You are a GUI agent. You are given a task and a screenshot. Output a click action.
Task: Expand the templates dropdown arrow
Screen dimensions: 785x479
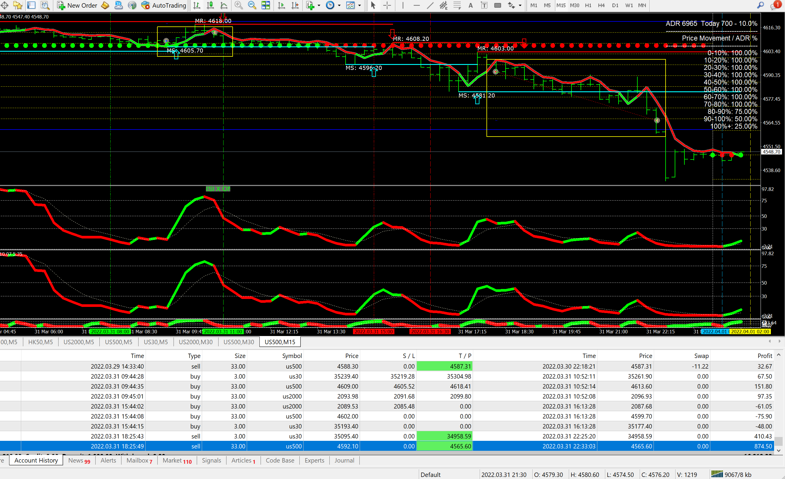point(359,5)
